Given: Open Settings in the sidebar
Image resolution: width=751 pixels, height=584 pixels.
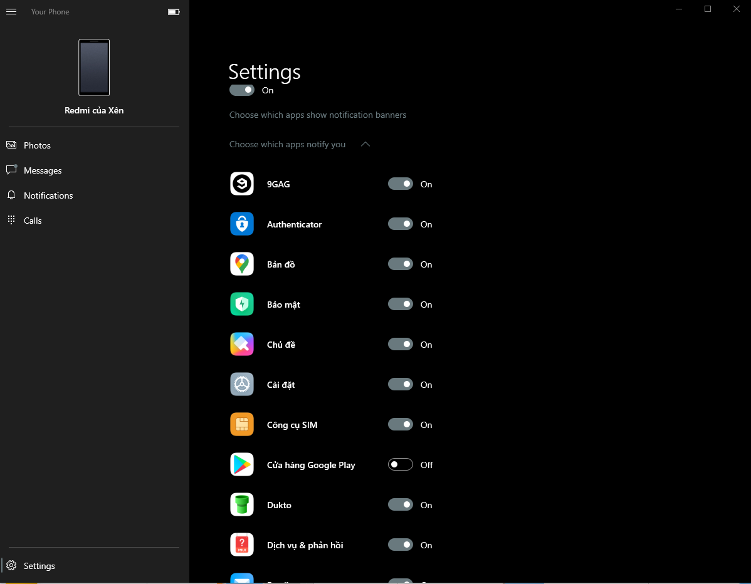Looking at the screenshot, I should [x=94, y=565].
